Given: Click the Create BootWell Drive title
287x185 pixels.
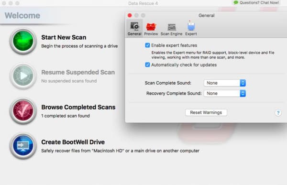Looking at the screenshot, I should click(73, 142).
